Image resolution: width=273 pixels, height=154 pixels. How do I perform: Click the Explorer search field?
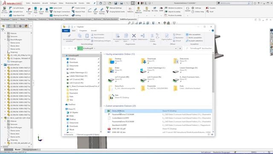pos(199,48)
